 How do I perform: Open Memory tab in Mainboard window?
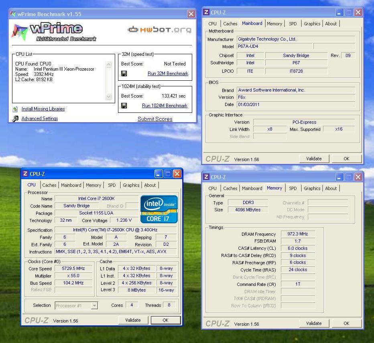coord(274,24)
